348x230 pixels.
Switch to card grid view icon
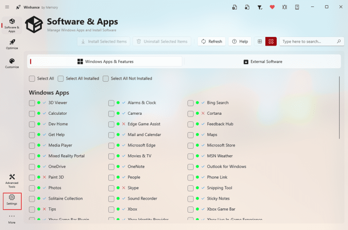pyautogui.click(x=271, y=41)
